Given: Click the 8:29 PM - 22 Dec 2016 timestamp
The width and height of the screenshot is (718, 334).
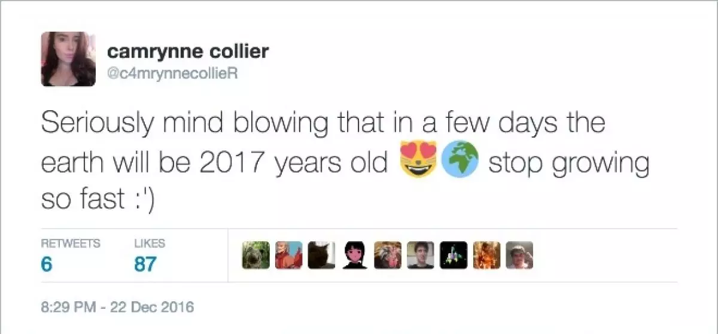Looking at the screenshot, I should pos(118,307).
